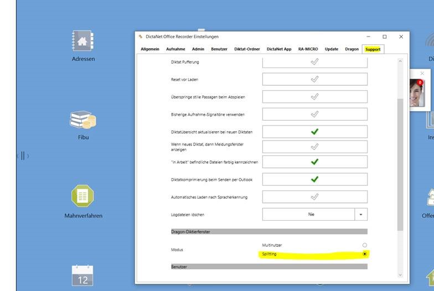Click the sidebar splitter handle with arrows

pyautogui.click(x=23, y=156)
